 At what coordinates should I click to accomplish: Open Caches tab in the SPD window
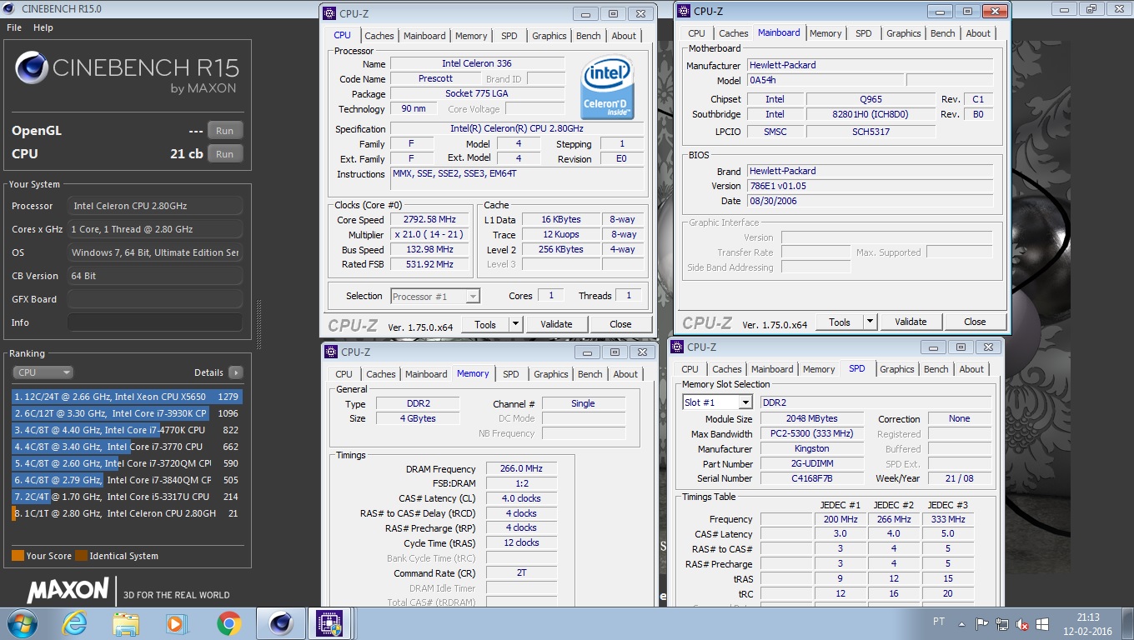click(x=727, y=369)
